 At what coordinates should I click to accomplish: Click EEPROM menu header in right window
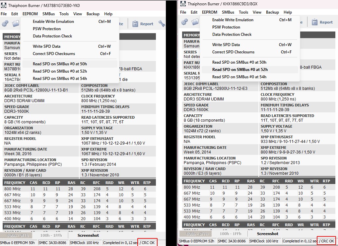pos(210,12)
